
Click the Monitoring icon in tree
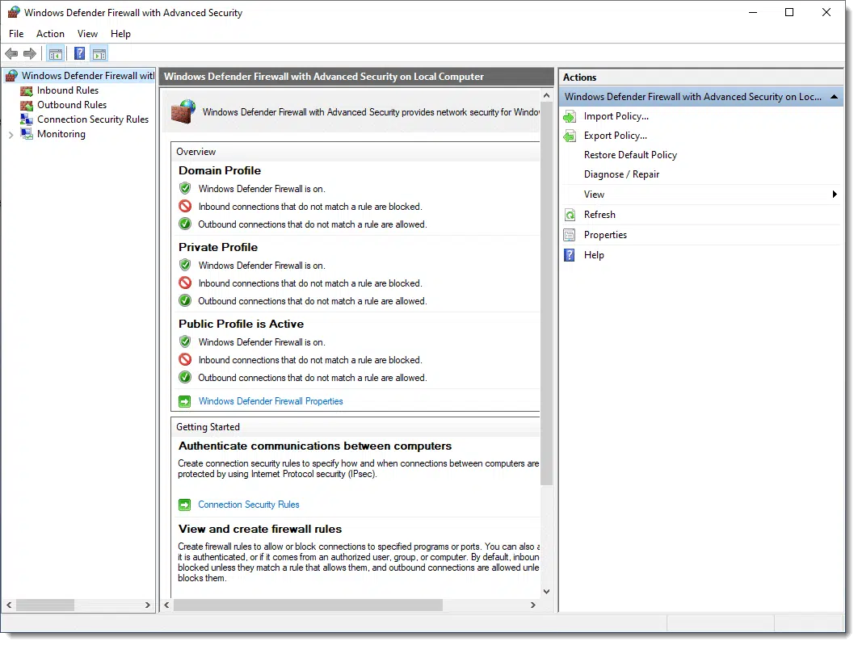(27, 134)
